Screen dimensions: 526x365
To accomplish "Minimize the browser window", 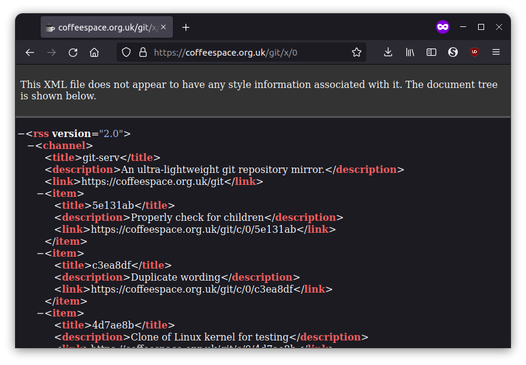I will pyautogui.click(x=463, y=27).
